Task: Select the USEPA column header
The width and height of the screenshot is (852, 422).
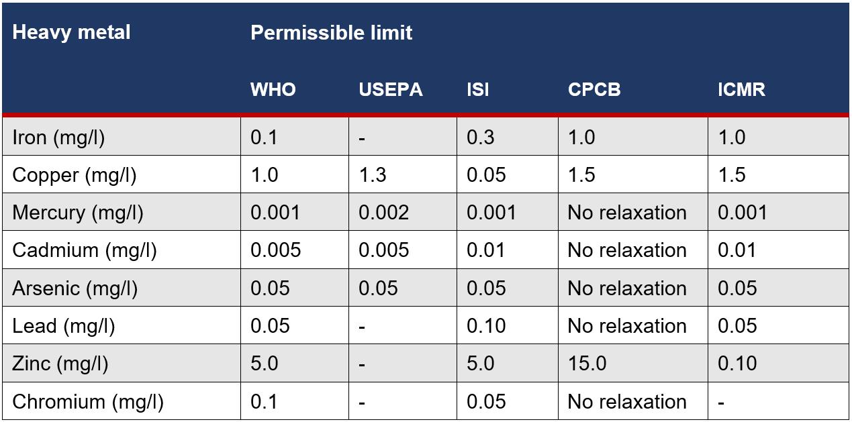Action: 390,89
